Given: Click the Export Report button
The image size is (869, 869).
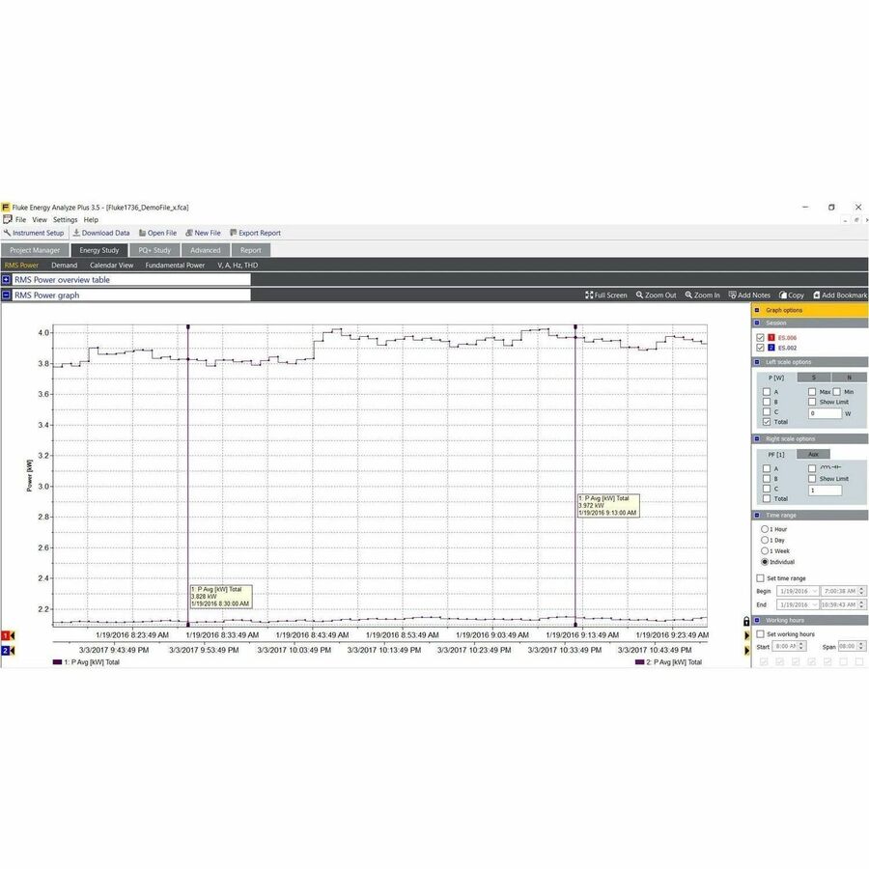Looking at the screenshot, I should pyautogui.click(x=256, y=233).
